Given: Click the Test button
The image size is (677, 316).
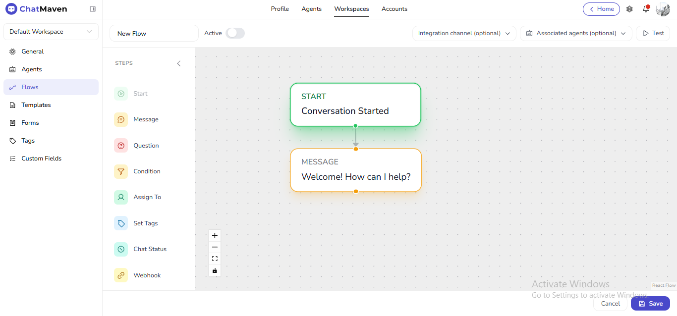Looking at the screenshot, I should pos(653,33).
